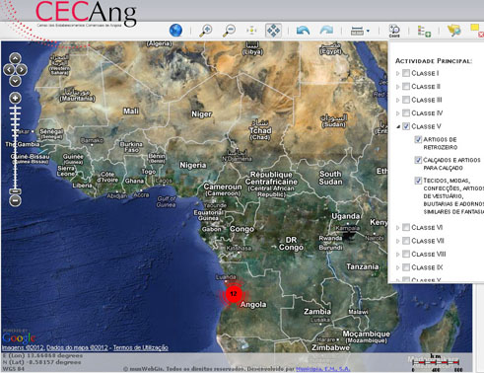Uncheck the Classe V checkbox
484x373 pixels.
tap(406, 126)
